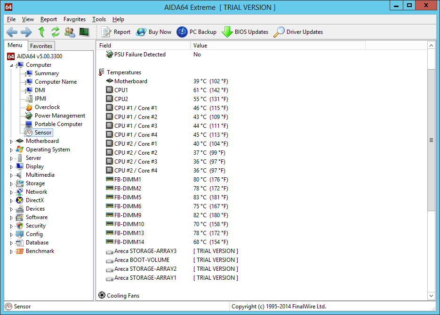The width and height of the screenshot is (440, 315).
Task: Click the Report document icon
Action: click(106, 32)
